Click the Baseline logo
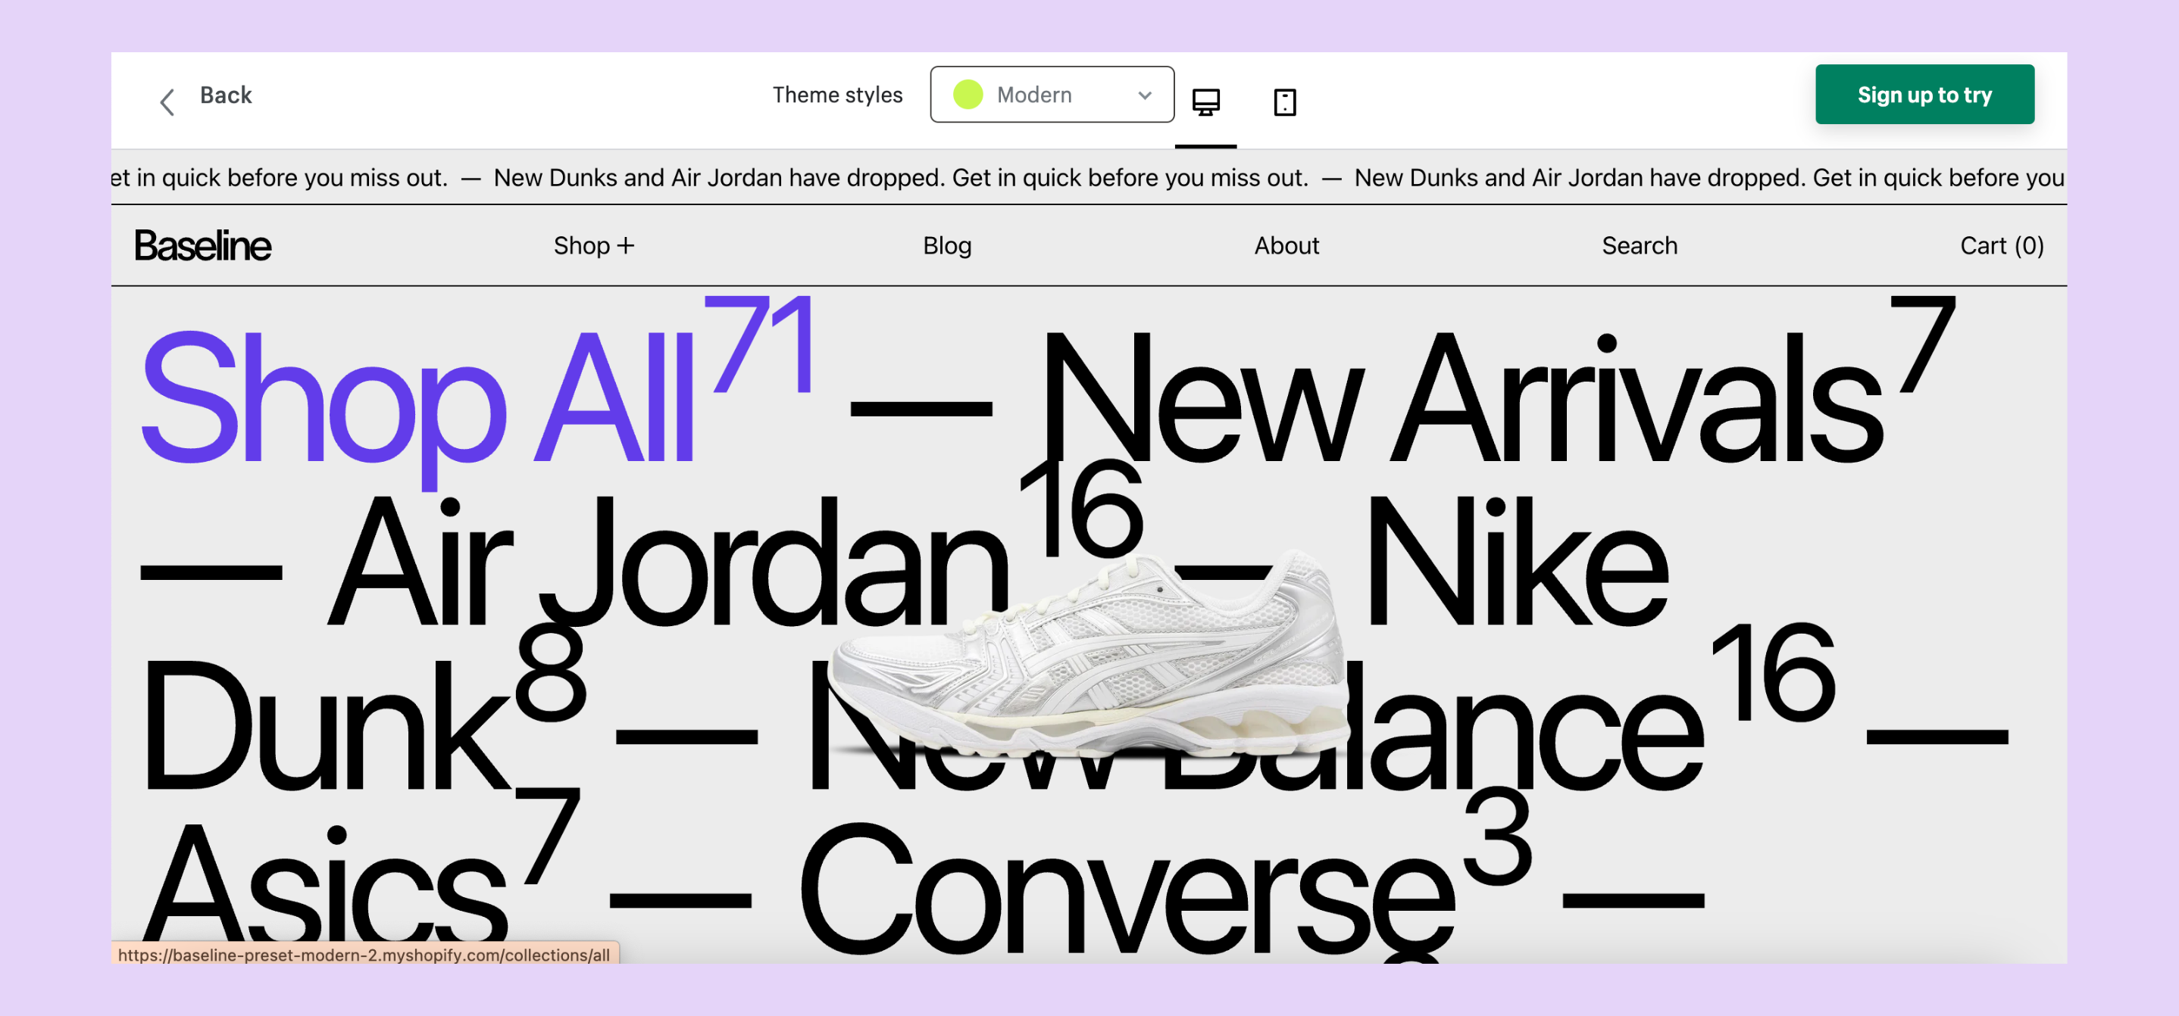2179x1016 pixels. click(x=203, y=245)
